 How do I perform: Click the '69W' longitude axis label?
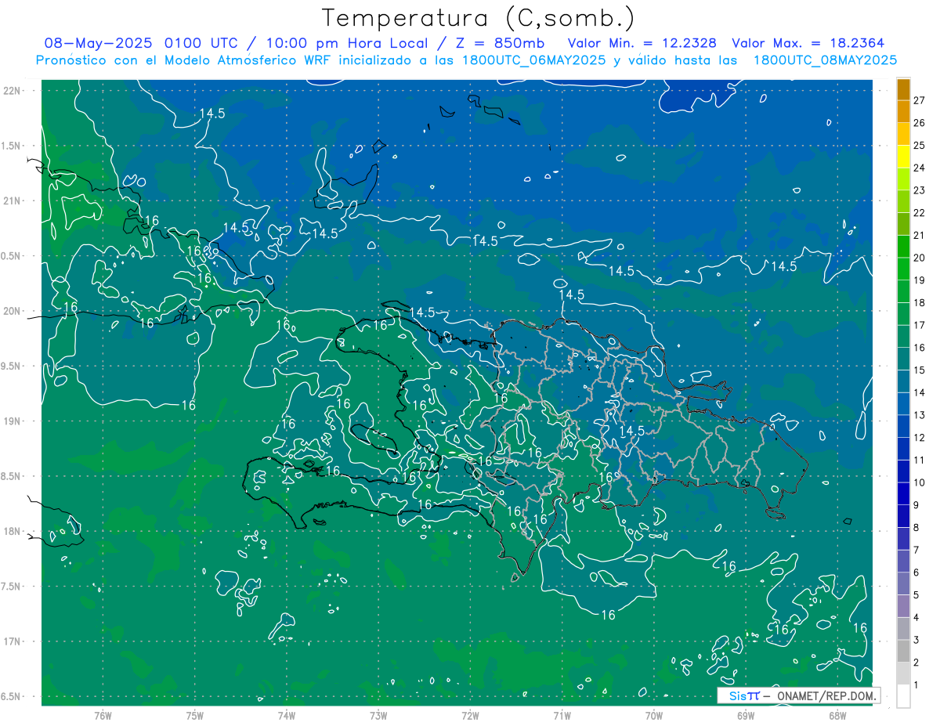point(746,714)
